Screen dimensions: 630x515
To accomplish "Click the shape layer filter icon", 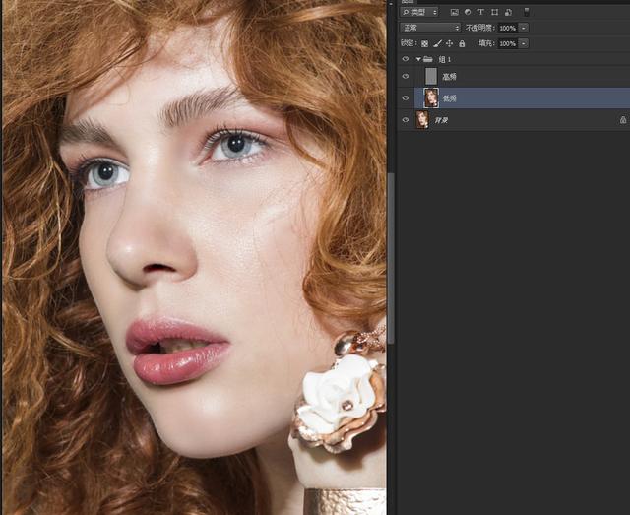I will click(x=493, y=12).
